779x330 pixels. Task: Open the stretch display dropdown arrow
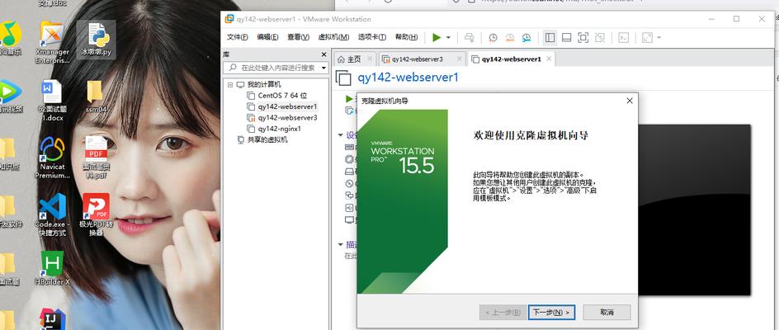click(659, 38)
